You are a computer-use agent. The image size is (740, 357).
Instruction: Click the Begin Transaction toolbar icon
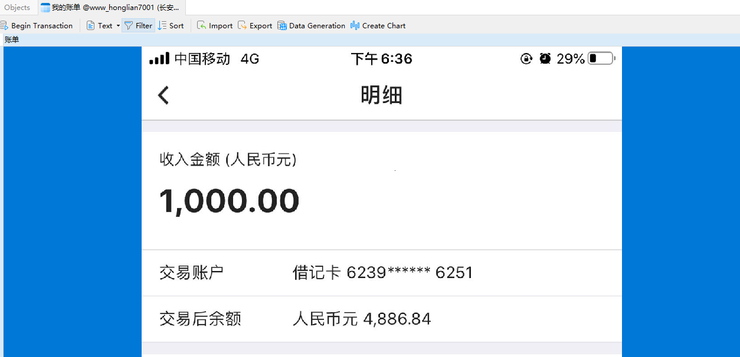pos(4,25)
